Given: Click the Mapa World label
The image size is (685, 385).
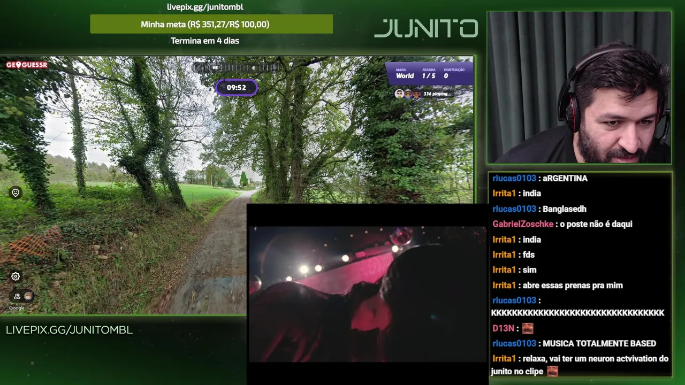Looking at the screenshot, I should (x=405, y=74).
